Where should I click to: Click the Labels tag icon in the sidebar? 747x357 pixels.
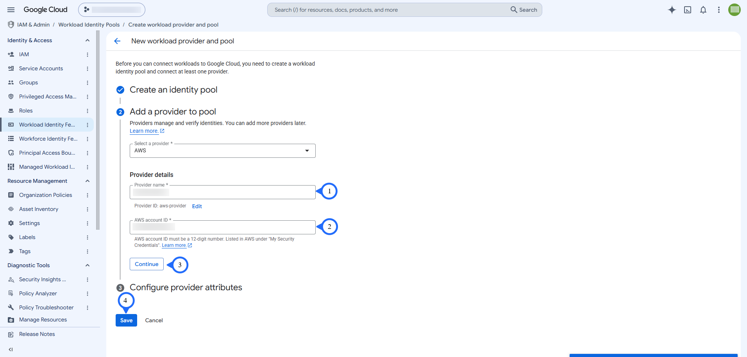[x=11, y=237]
